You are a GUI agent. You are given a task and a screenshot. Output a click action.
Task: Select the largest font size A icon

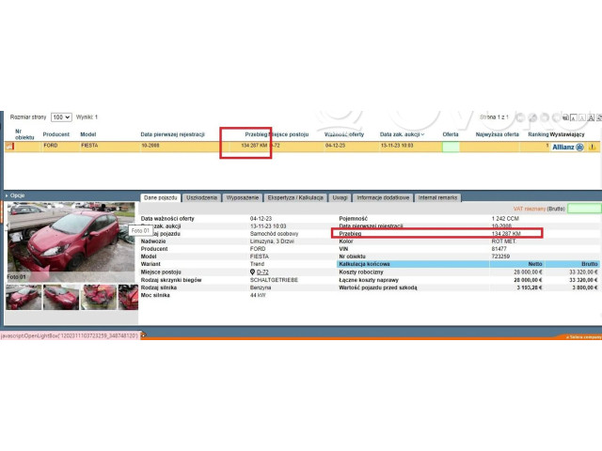(591, 117)
